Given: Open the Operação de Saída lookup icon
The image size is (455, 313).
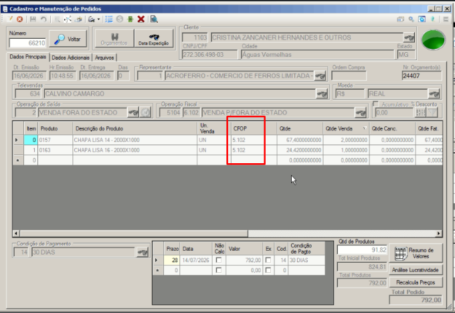Looking at the screenshot, I should (133, 112).
